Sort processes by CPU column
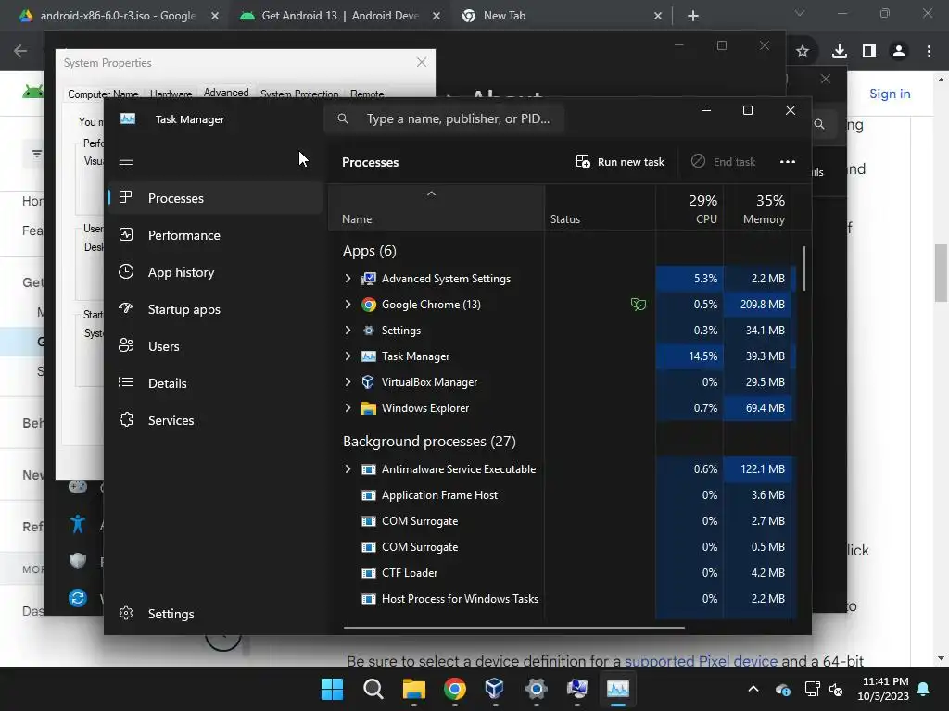Image resolution: width=949 pixels, height=711 pixels. tap(690, 208)
